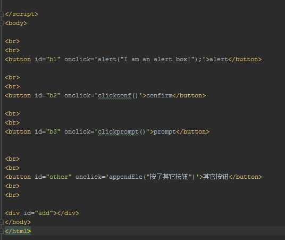Place cursor in id="b3" attribute
This screenshot has width=285, height=240.
click(47, 132)
